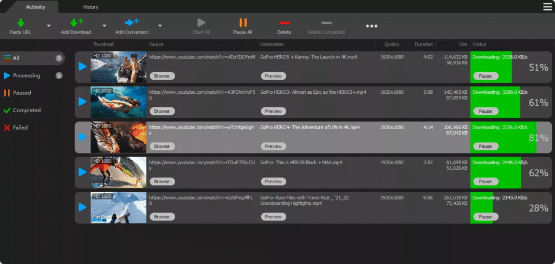Click the blue play icon for HERO5 row
555x264 pixels.
(82, 67)
